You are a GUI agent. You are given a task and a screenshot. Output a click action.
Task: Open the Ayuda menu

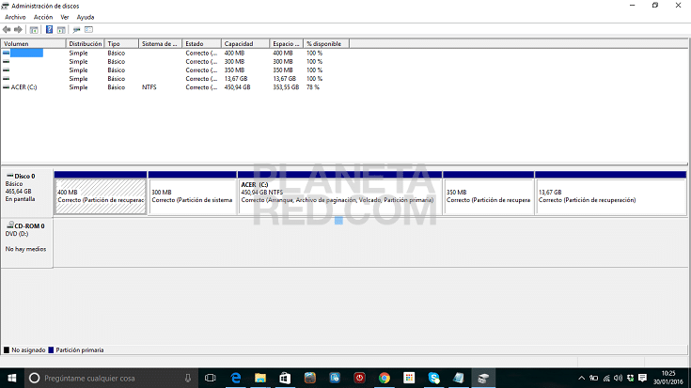(x=85, y=17)
